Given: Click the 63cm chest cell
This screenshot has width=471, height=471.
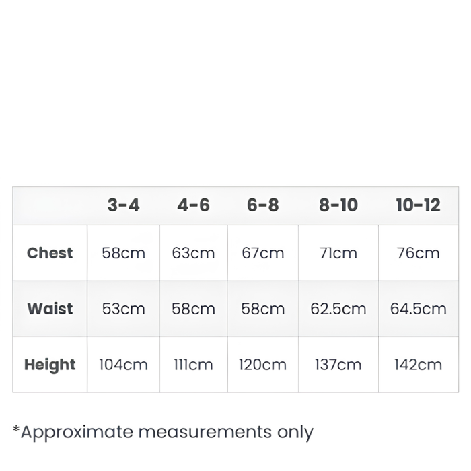Looking at the screenshot, I should [x=194, y=253].
